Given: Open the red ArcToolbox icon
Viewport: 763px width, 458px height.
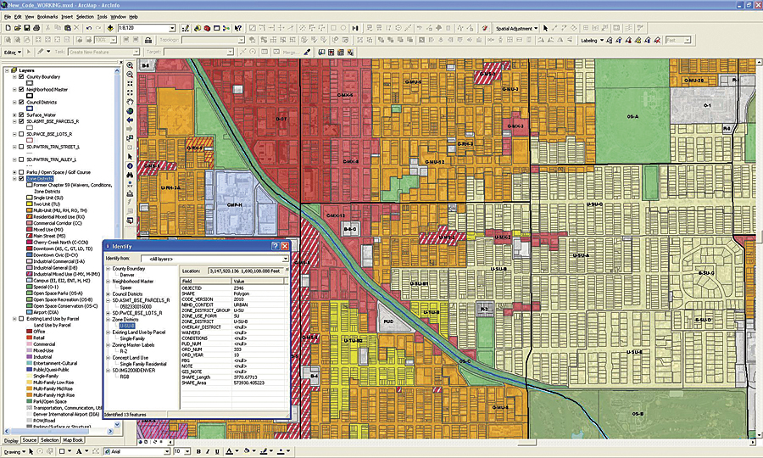Looking at the screenshot, I should click(x=207, y=28).
